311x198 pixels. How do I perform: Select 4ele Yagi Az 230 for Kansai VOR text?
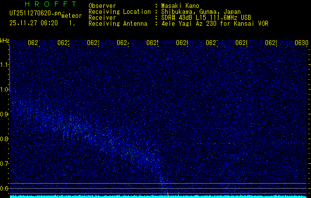pos(215,24)
